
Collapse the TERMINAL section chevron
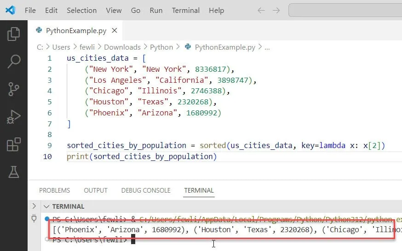[x=46, y=206]
